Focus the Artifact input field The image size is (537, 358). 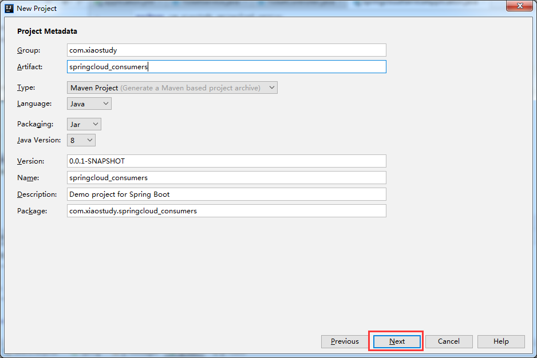coord(226,66)
